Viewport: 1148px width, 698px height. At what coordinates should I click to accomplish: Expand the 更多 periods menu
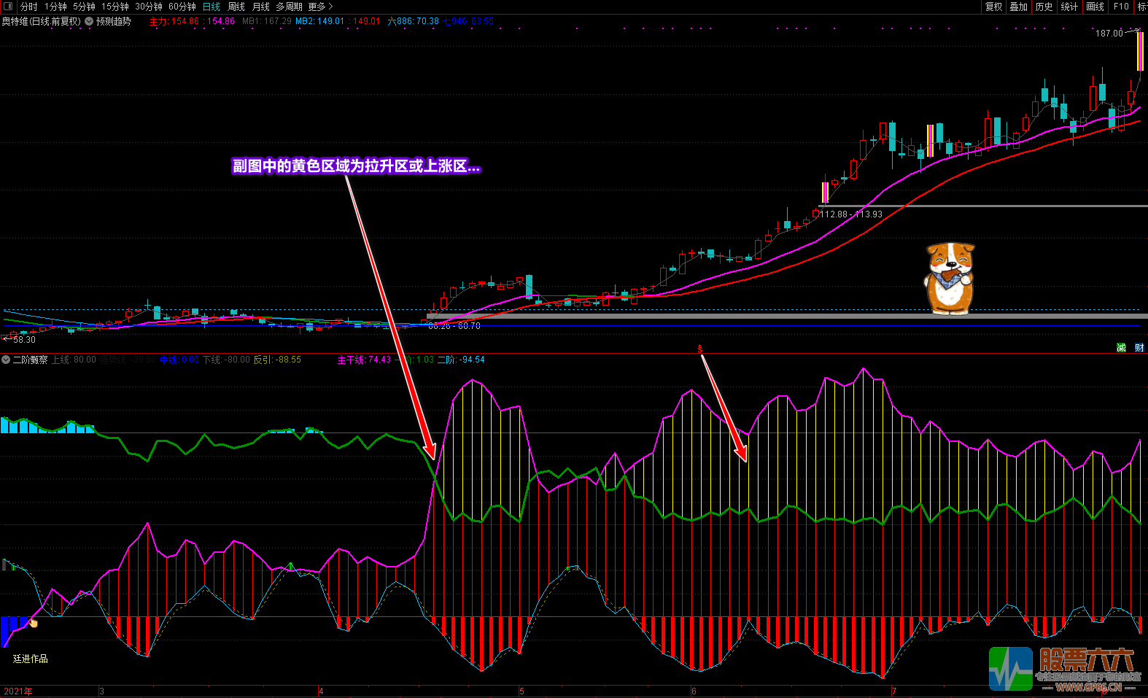click(319, 7)
